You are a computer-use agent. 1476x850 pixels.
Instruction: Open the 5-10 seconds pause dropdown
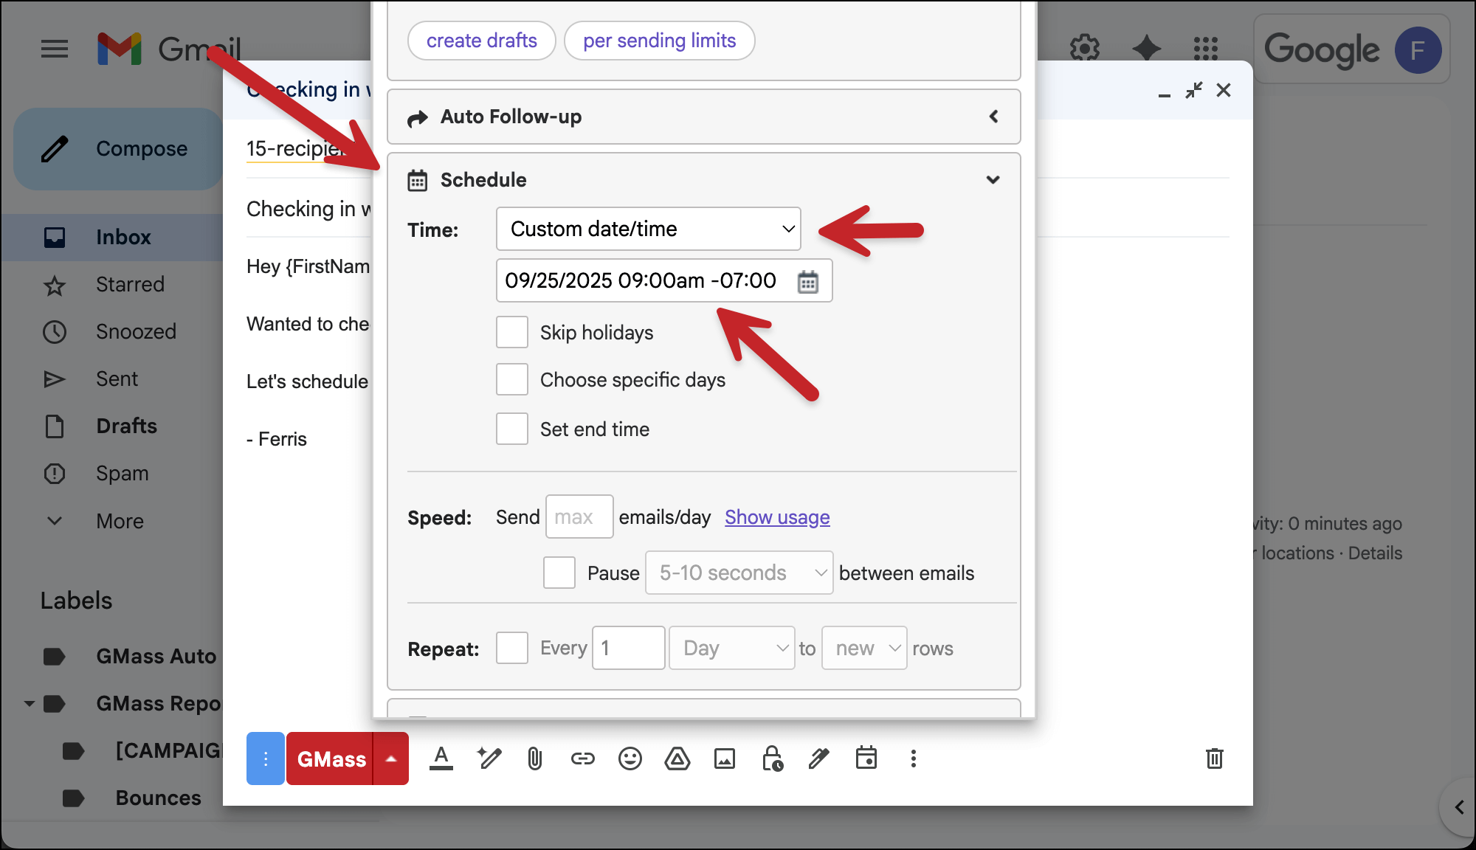click(x=739, y=573)
